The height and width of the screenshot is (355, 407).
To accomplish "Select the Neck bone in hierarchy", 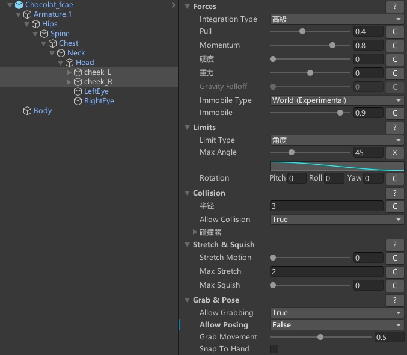I will (76, 53).
